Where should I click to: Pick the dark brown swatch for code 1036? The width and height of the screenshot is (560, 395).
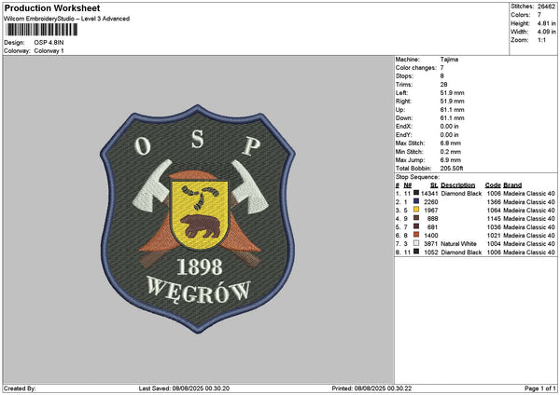(416, 226)
